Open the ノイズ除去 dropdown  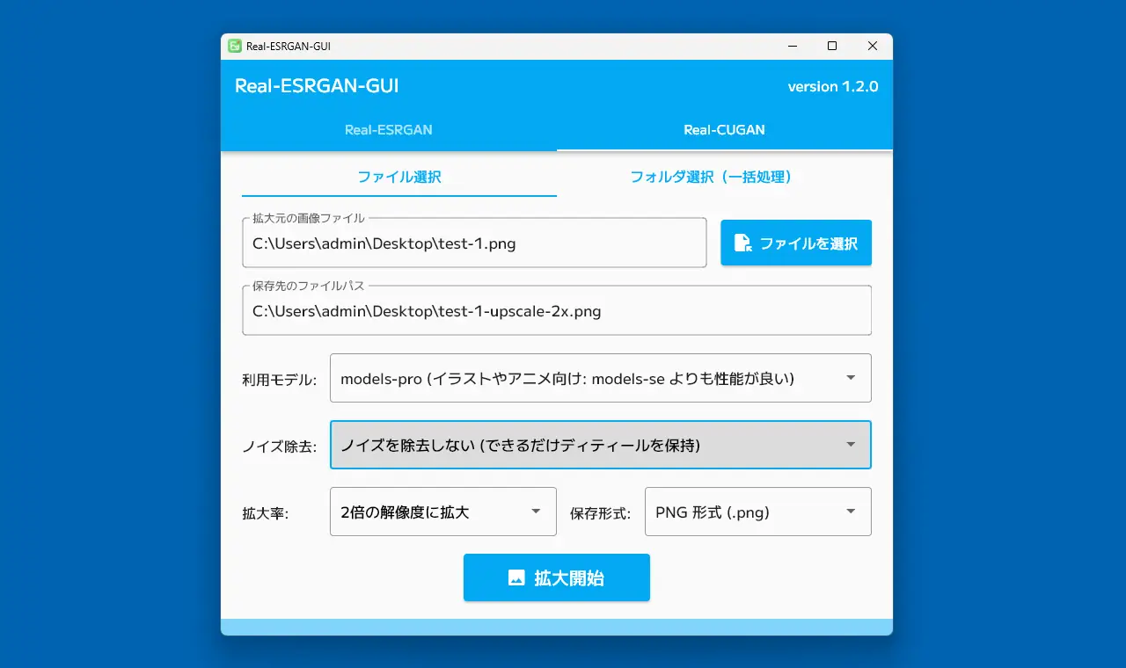point(601,445)
